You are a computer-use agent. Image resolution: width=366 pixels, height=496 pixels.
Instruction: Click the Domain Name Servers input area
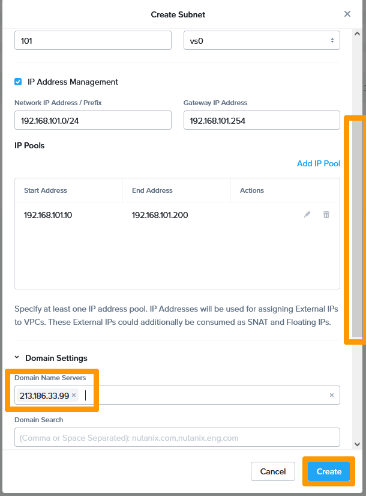180,395
